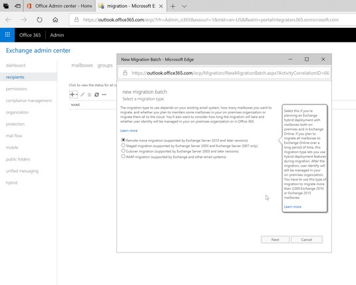Image resolution: width=356 pixels, height=285 pixels.
Task: Switch to the groups tab
Action: [105, 65]
